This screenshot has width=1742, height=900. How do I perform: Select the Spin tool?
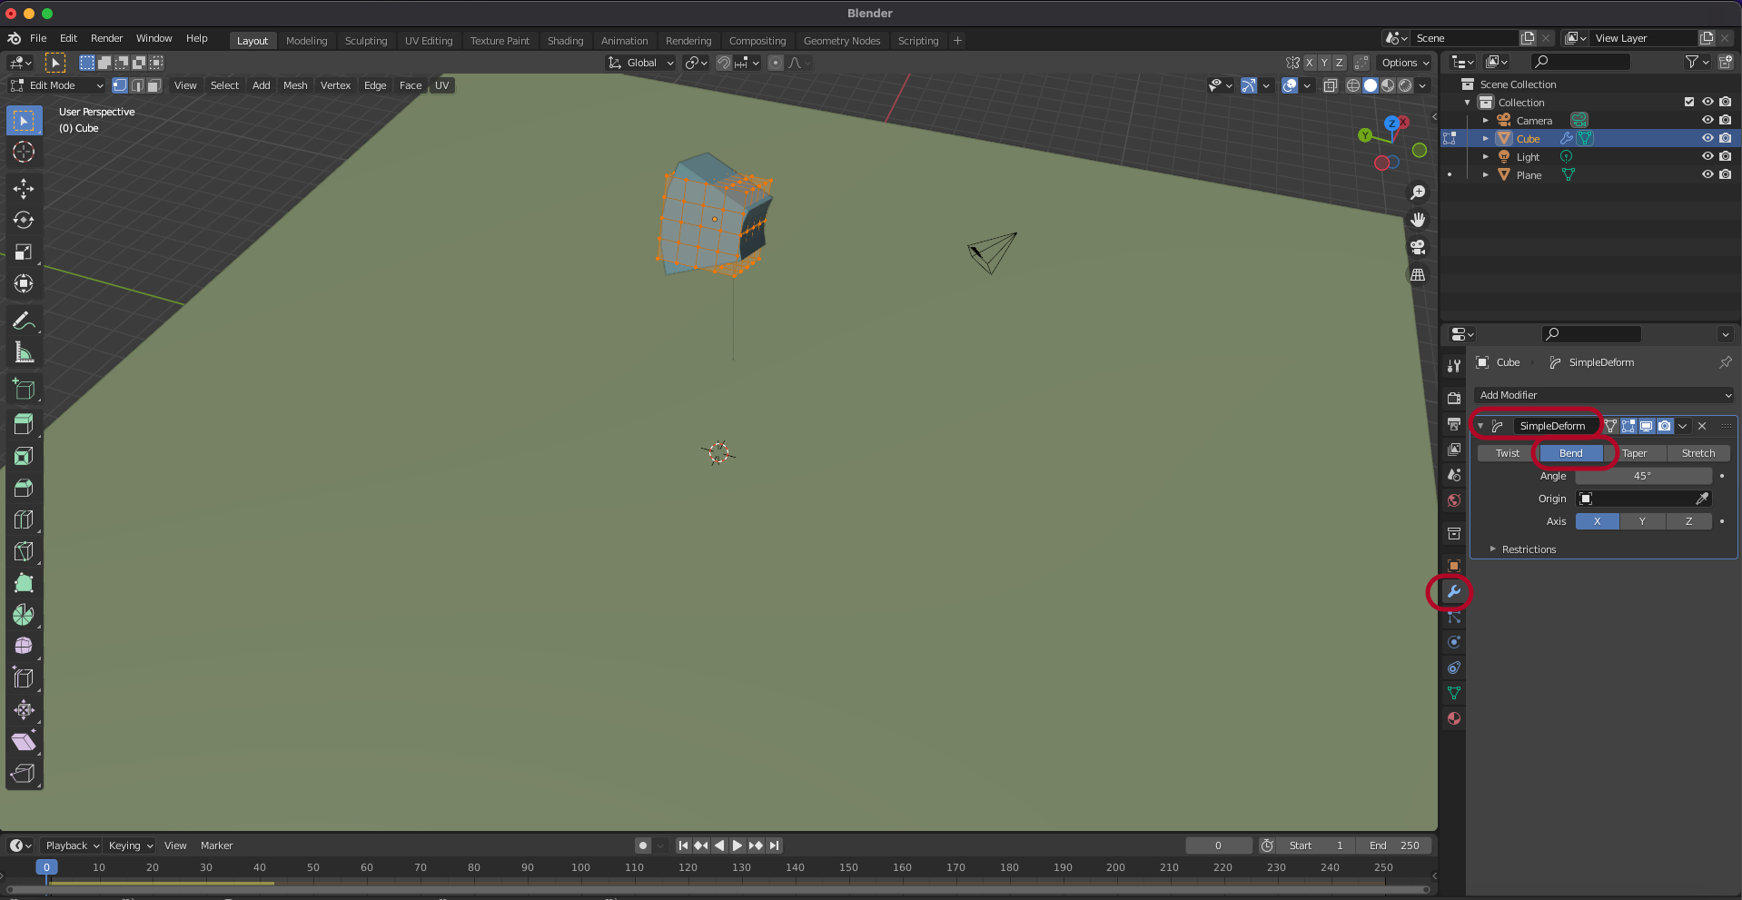pyautogui.click(x=24, y=615)
